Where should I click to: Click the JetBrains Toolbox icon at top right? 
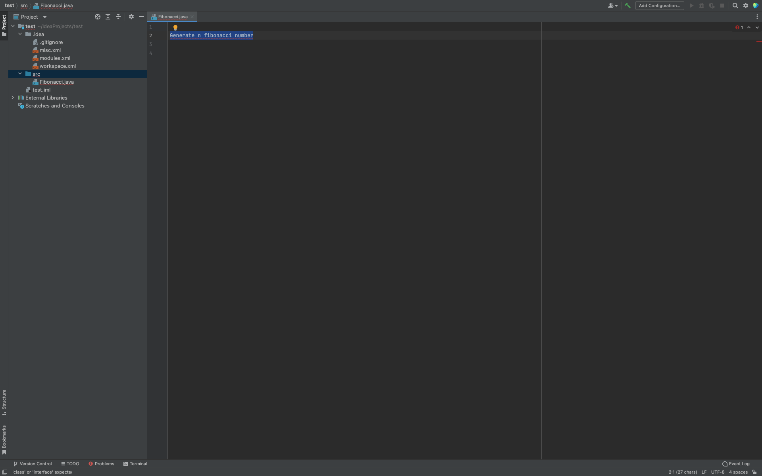coord(756,6)
